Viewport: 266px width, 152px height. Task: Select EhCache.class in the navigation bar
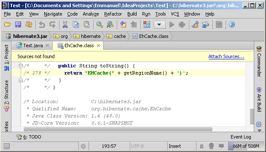click(x=150, y=36)
